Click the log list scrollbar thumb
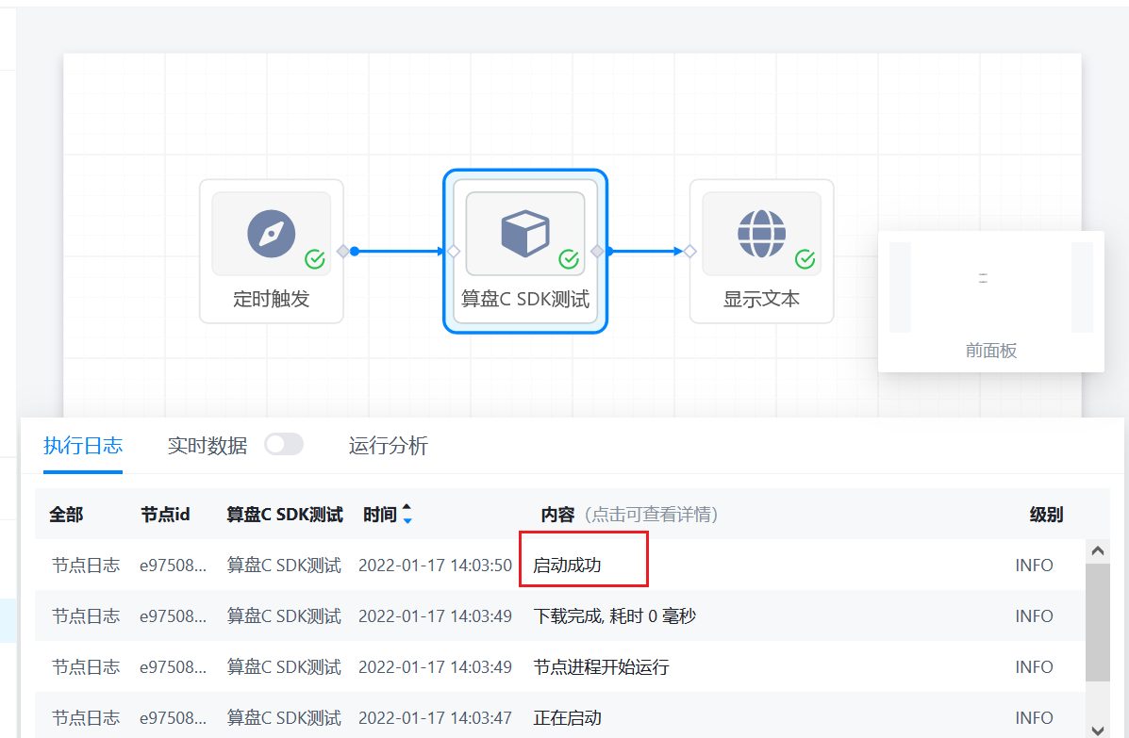 pyautogui.click(x=1097, y=622)
